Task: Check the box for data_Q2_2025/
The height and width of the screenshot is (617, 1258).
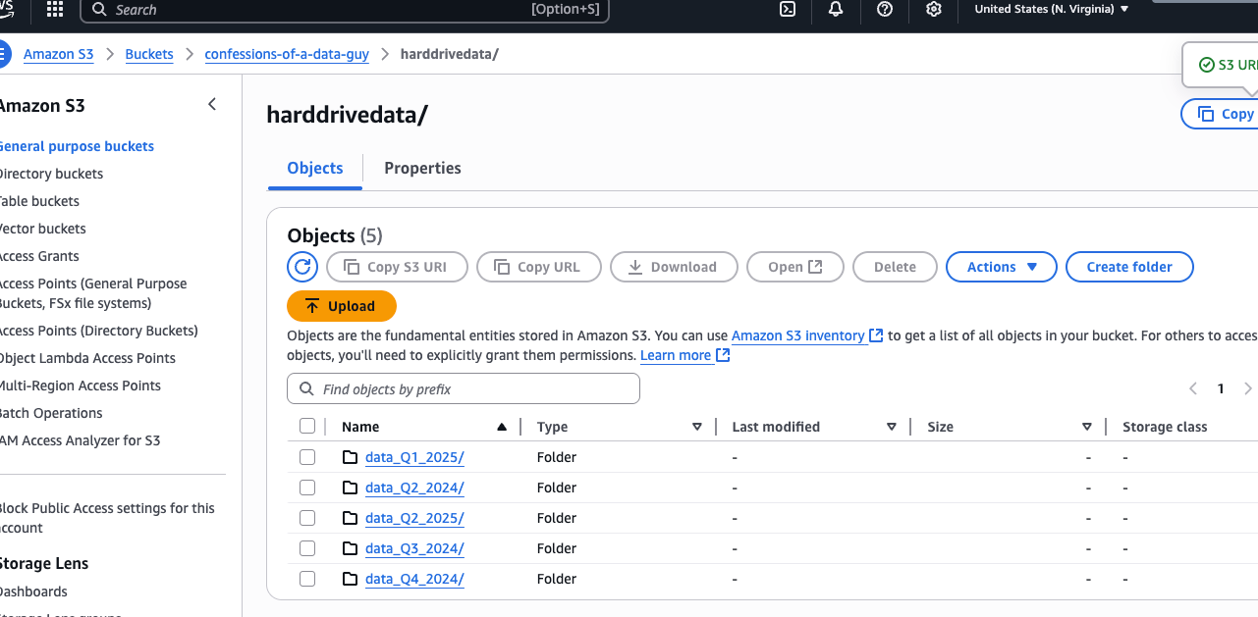Action: click(307, 518)
